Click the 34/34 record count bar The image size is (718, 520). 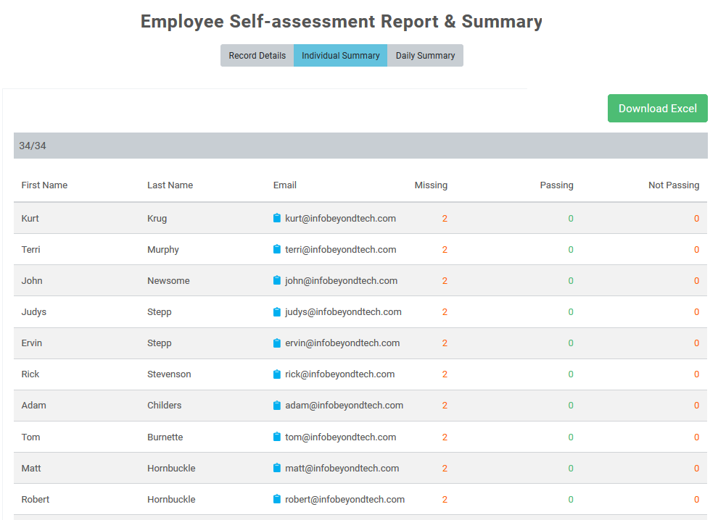(360, 146)
